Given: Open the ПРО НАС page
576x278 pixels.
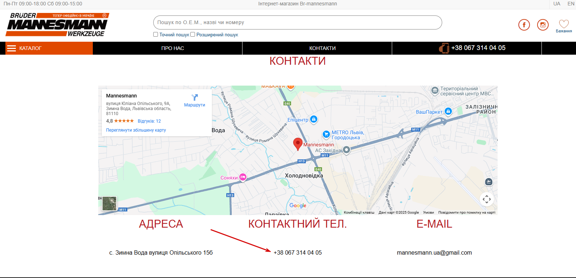Looking at the screenshot, I should coord(173,48).
